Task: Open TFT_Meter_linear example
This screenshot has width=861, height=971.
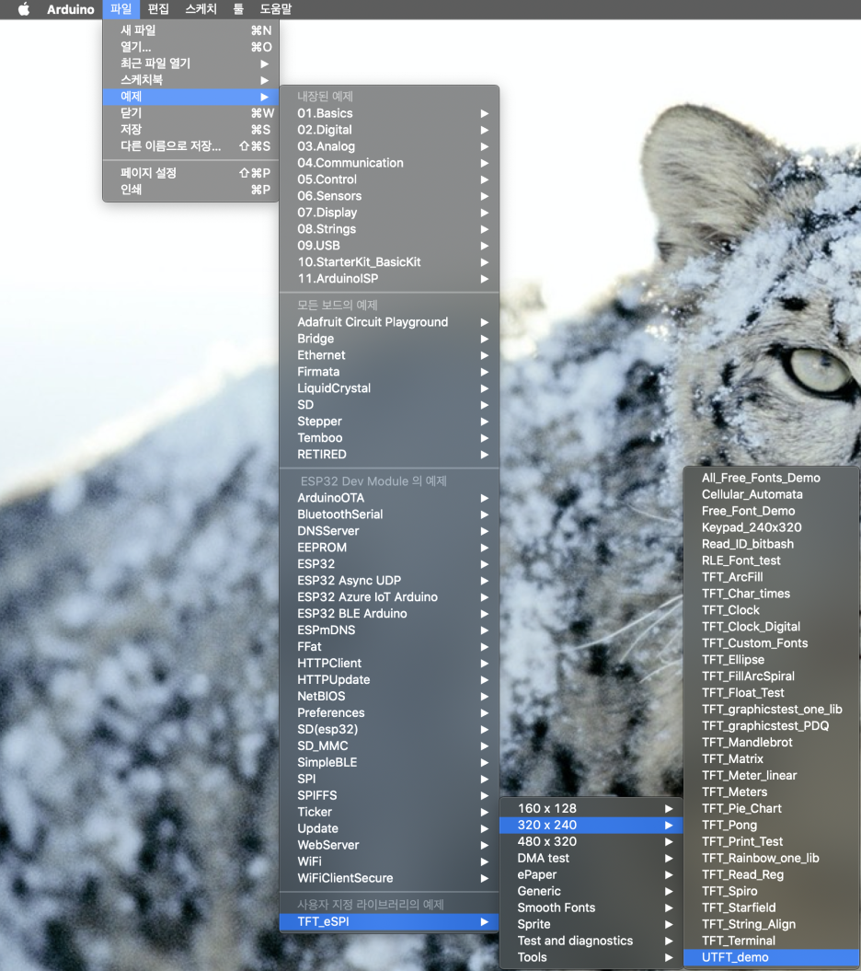Action: (771, 775)
